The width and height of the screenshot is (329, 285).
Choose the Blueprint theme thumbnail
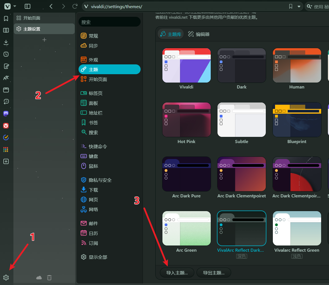coord(297,120)
